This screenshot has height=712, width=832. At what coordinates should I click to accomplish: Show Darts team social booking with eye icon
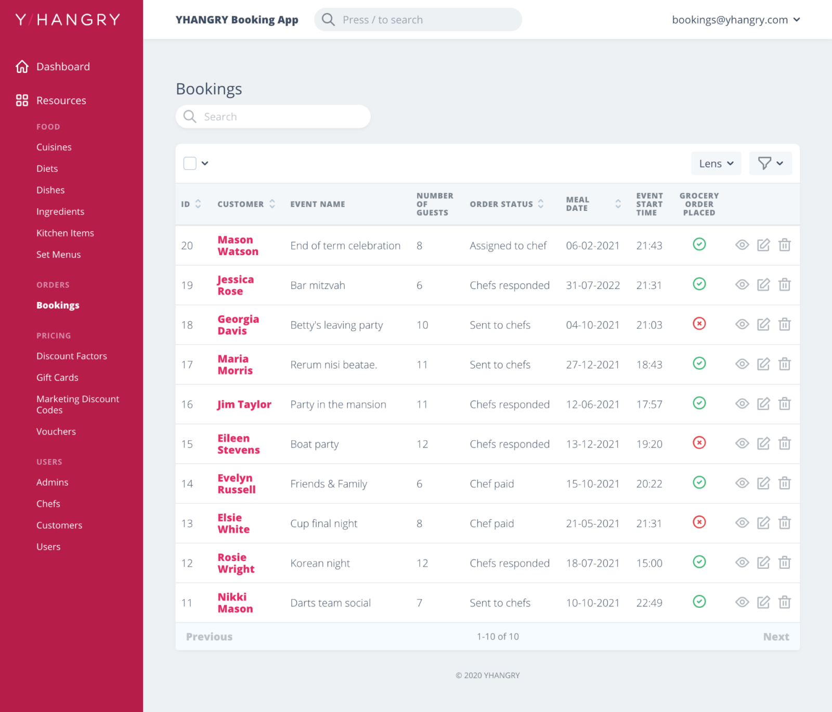[x=742, y=602]
